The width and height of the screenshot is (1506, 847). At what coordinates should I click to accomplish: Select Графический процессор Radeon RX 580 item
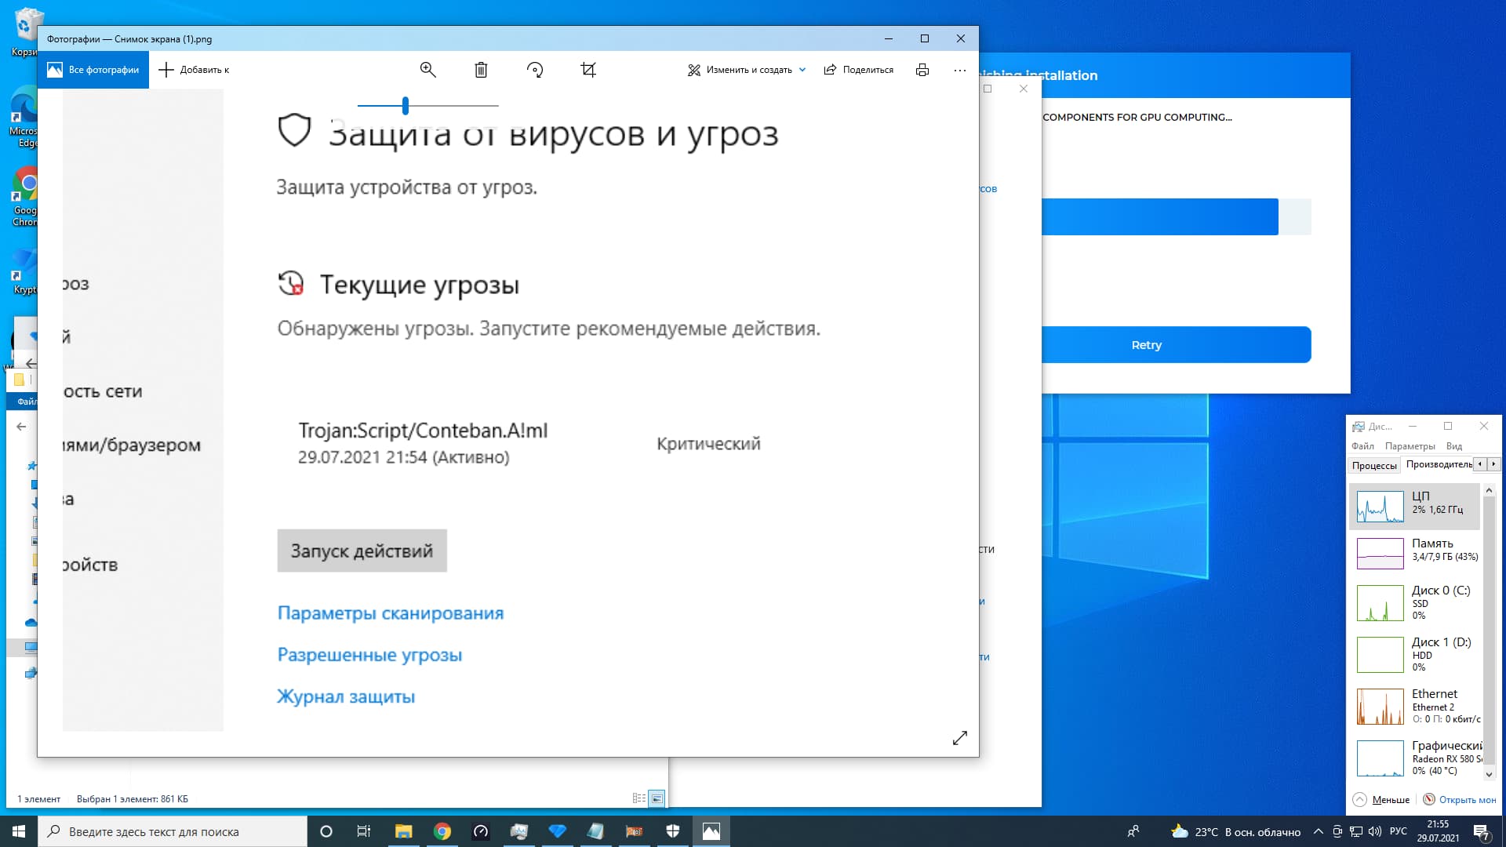click(x=1414, y=758)
